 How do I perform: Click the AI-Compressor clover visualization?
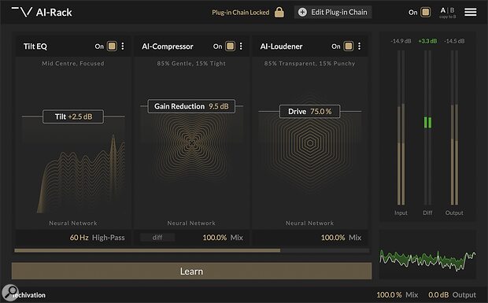(192, 143)
